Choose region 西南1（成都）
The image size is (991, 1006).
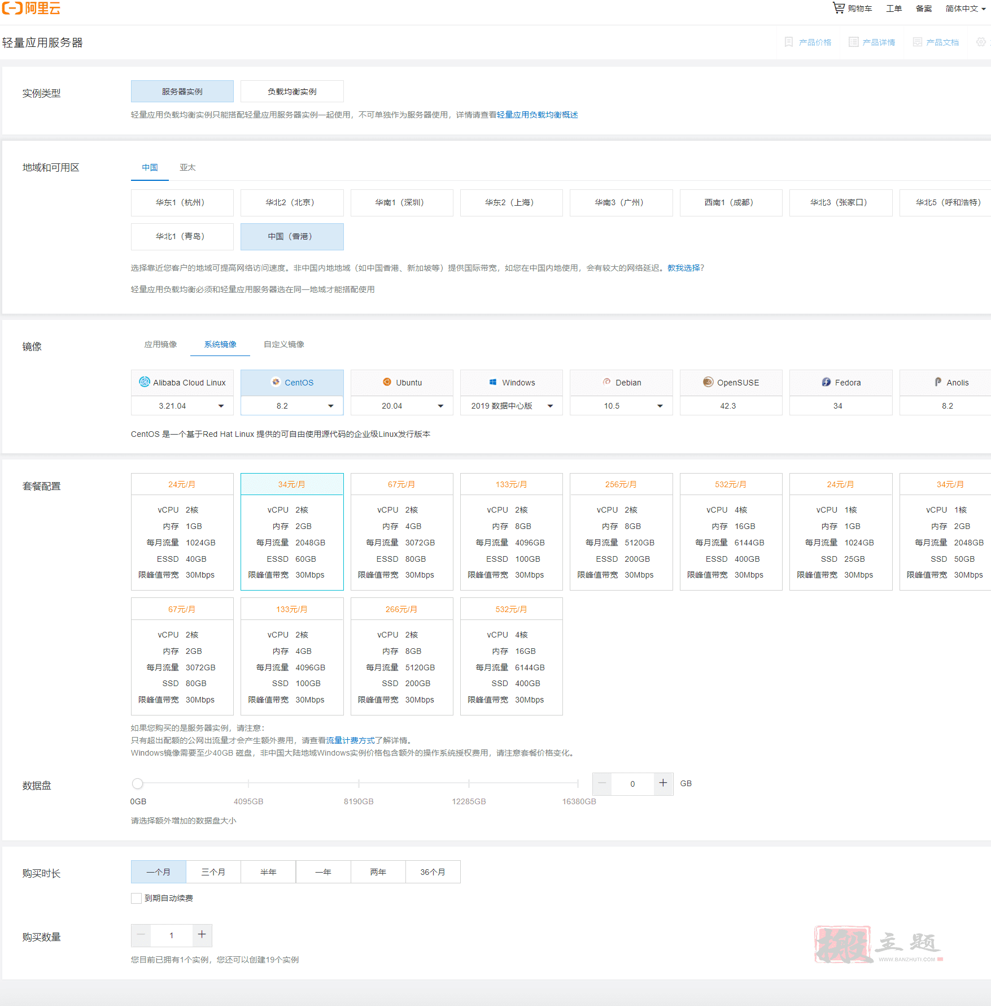731,202
